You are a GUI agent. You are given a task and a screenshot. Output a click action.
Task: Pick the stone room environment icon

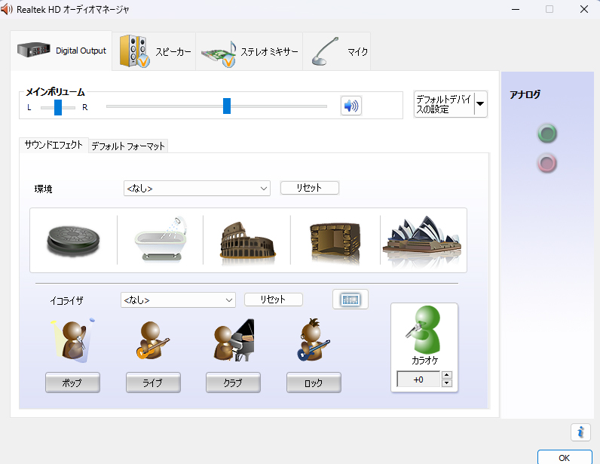pos(335,240)
